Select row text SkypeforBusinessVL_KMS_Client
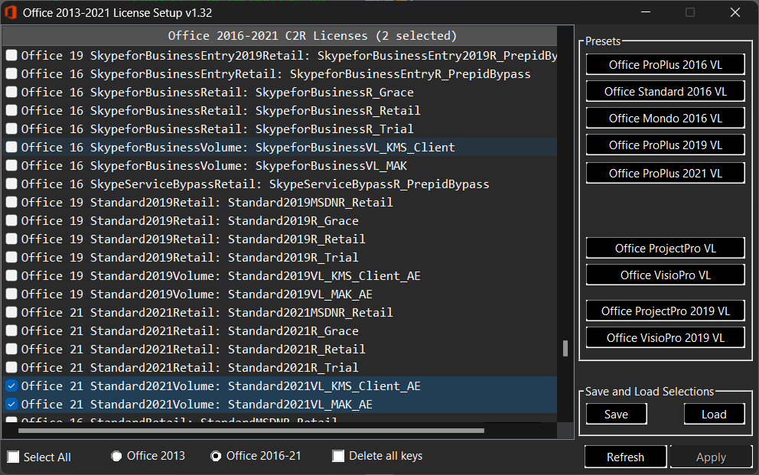 [355, 147]
